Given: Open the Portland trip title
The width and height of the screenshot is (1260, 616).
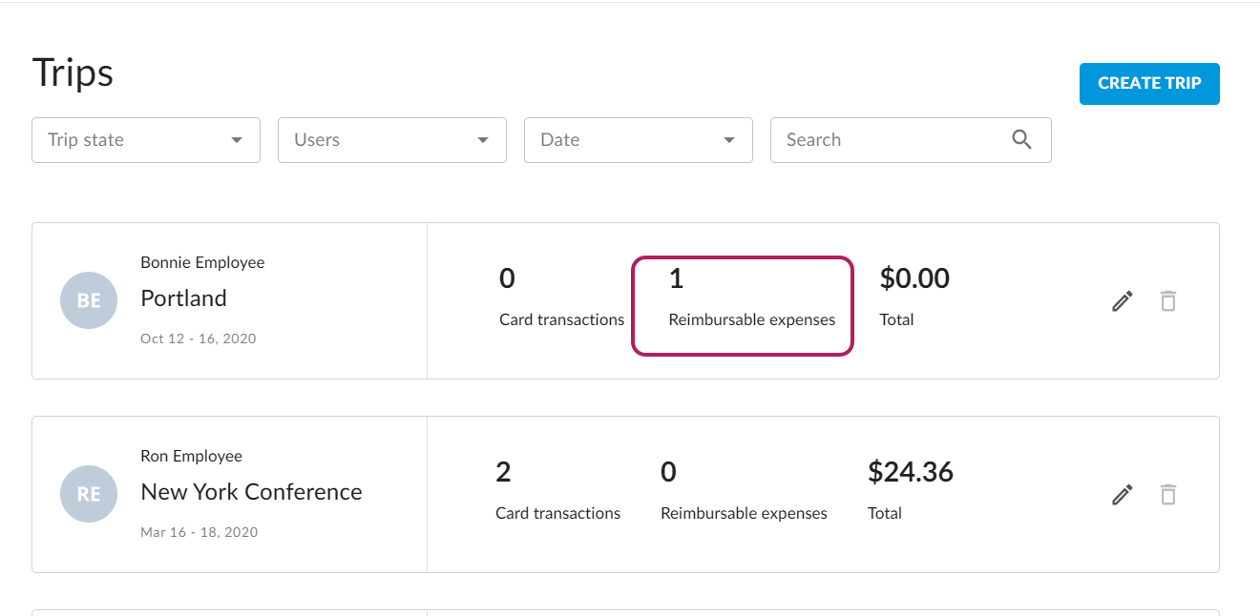Looking at the screenshot, I should [183, 298].
